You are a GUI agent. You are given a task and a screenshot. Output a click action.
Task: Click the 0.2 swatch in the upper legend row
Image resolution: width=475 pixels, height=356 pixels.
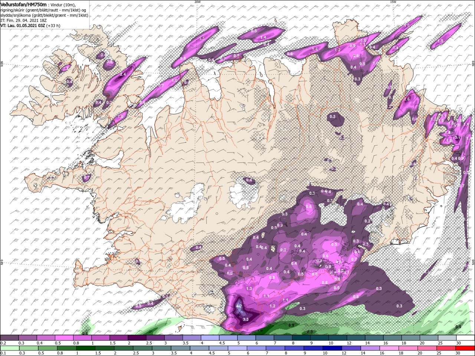(9, 338)
